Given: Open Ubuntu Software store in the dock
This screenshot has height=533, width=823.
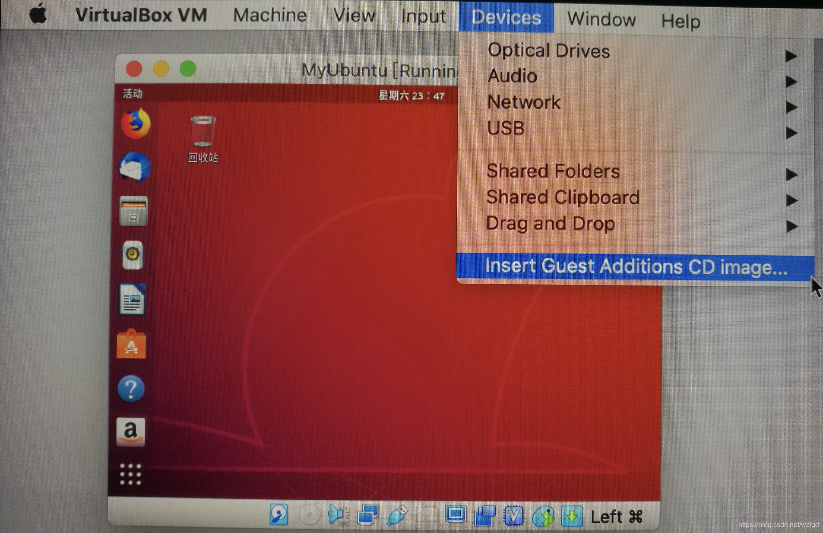Looking at the screenshot, I should tap(131, 344).
